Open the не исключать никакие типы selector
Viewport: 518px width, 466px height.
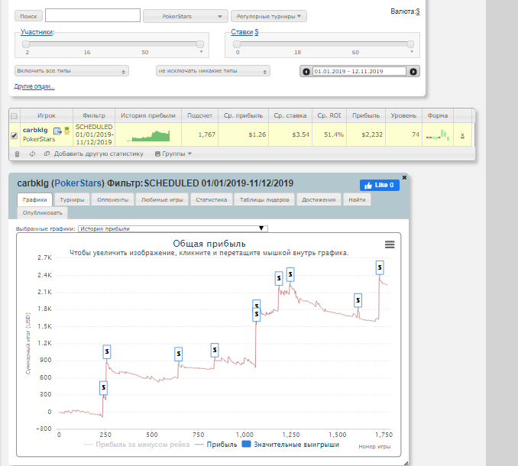[212, 71]
